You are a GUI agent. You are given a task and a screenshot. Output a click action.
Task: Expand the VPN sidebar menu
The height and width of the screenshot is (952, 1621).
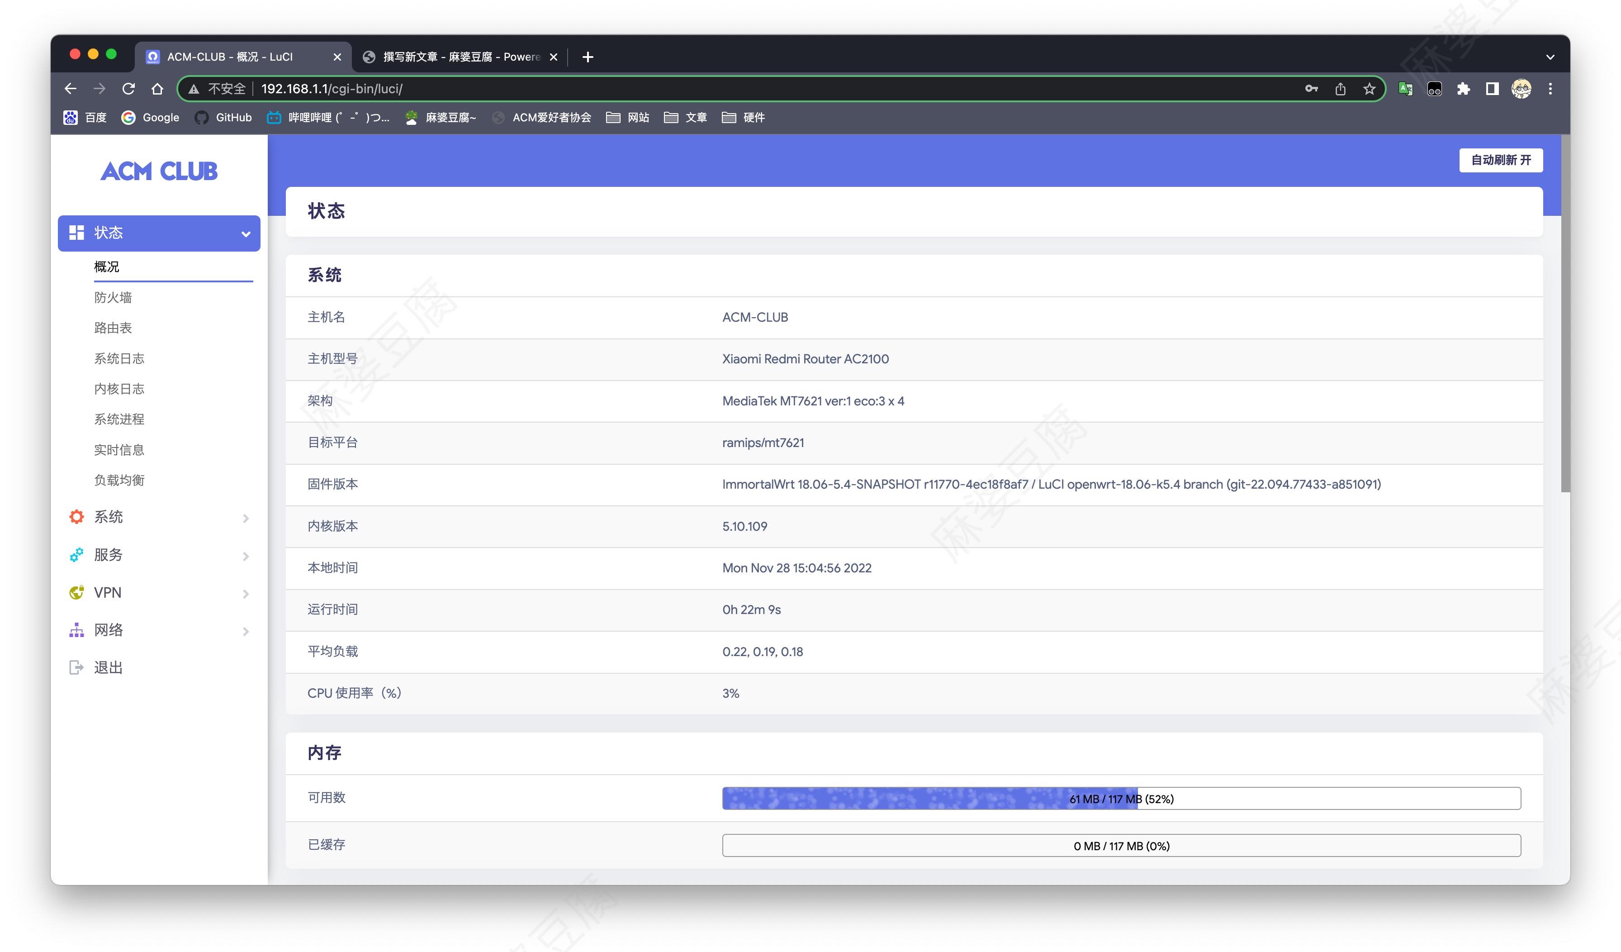159,593
